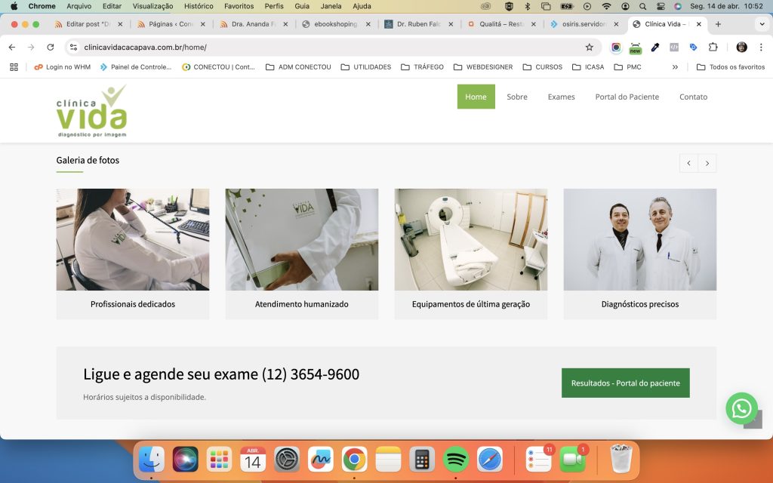Click the CT scanner equipment photo

pyautogui.click(x=470, y=239)
